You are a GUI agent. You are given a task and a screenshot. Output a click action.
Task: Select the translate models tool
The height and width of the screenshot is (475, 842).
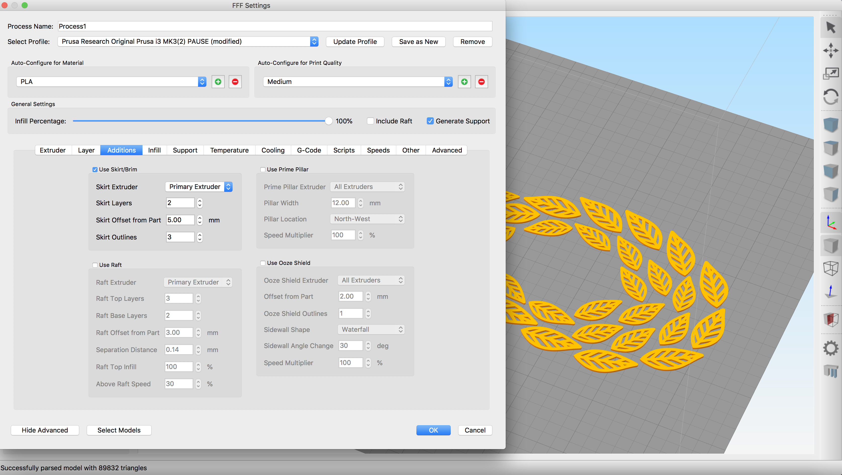tap(831, 51)
